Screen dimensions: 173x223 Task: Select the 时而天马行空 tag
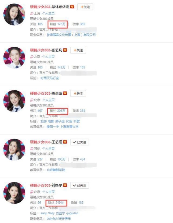pos(50,78)
